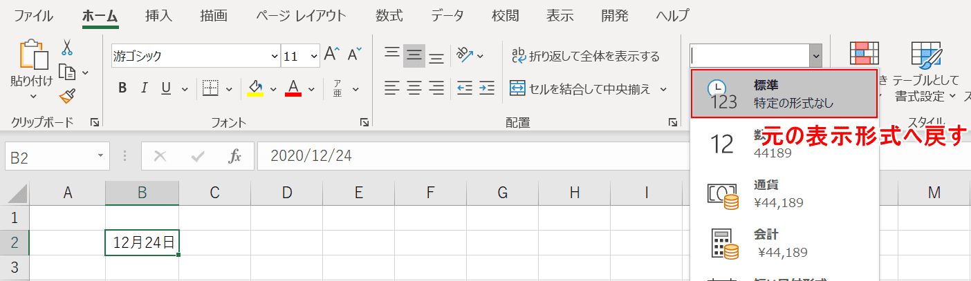Align text right

click(436, 88)
